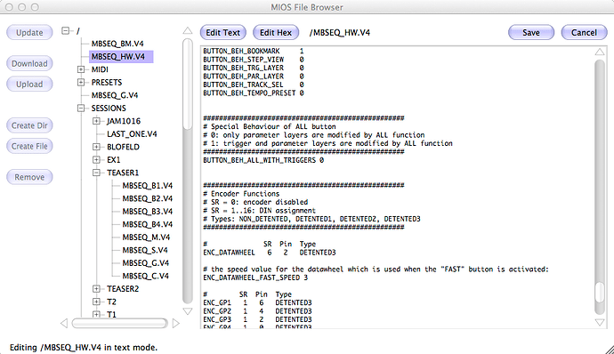The width and height of the screenshot is (614, 354).
Task: Select LAST_ONE.V4 file
Action: [x=132, y=134]
